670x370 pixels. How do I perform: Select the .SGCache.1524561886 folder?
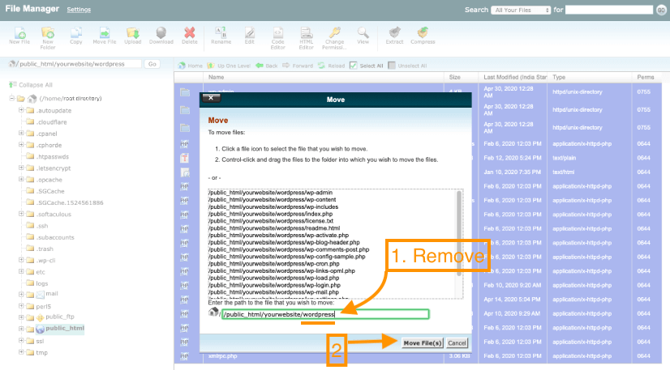click(x=70, y=203)
